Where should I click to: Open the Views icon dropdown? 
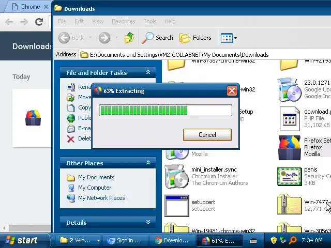coord(229,38)
